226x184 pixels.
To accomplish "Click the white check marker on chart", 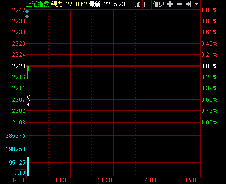I will pyautogui.click(x=28, y=103).
